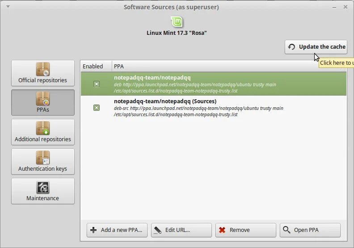
Task: Click the magnifier icon on Open PPA
Action: pos(287,230)
